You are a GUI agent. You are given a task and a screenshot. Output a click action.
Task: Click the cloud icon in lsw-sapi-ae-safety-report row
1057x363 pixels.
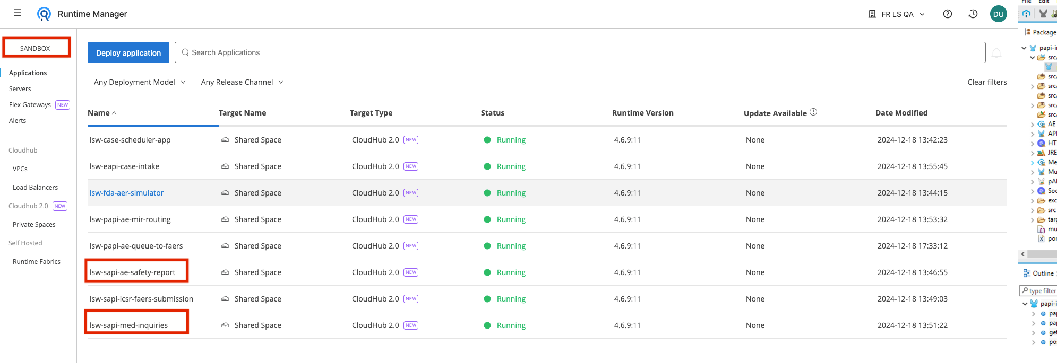(x=225, y=272)
